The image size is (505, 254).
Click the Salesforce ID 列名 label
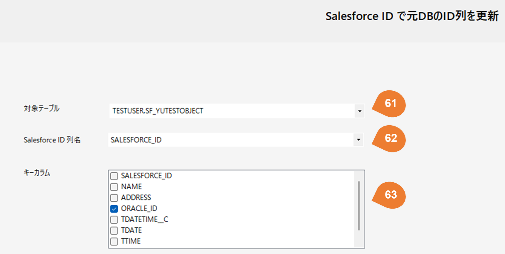[x=52, y=140]
